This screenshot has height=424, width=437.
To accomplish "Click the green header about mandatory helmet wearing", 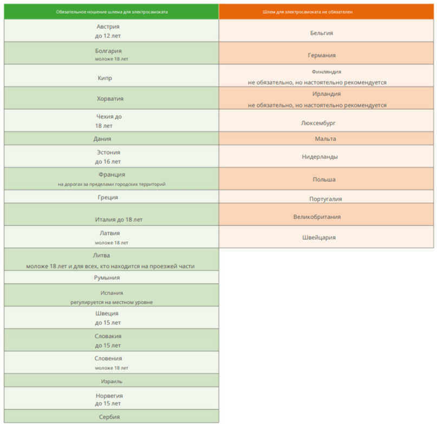I will (112, 12).
